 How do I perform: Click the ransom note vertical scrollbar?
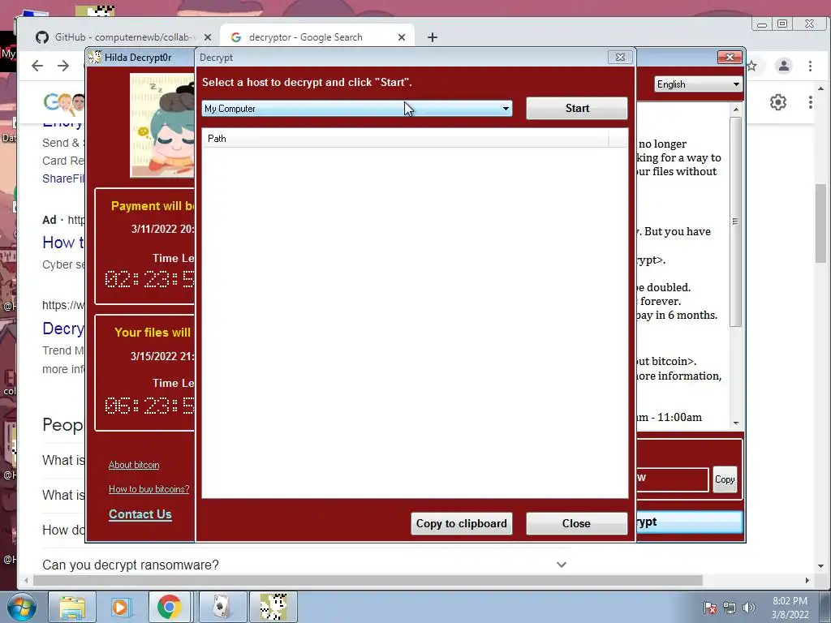tap(735, 221)
